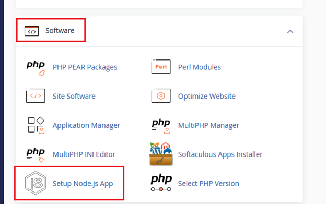This screenshot has height=204, width=326.
Task: Open the PHP PEAR Packages link
Action: click(x=85, y=67)
